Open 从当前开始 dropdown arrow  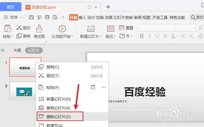click(72, 36)
